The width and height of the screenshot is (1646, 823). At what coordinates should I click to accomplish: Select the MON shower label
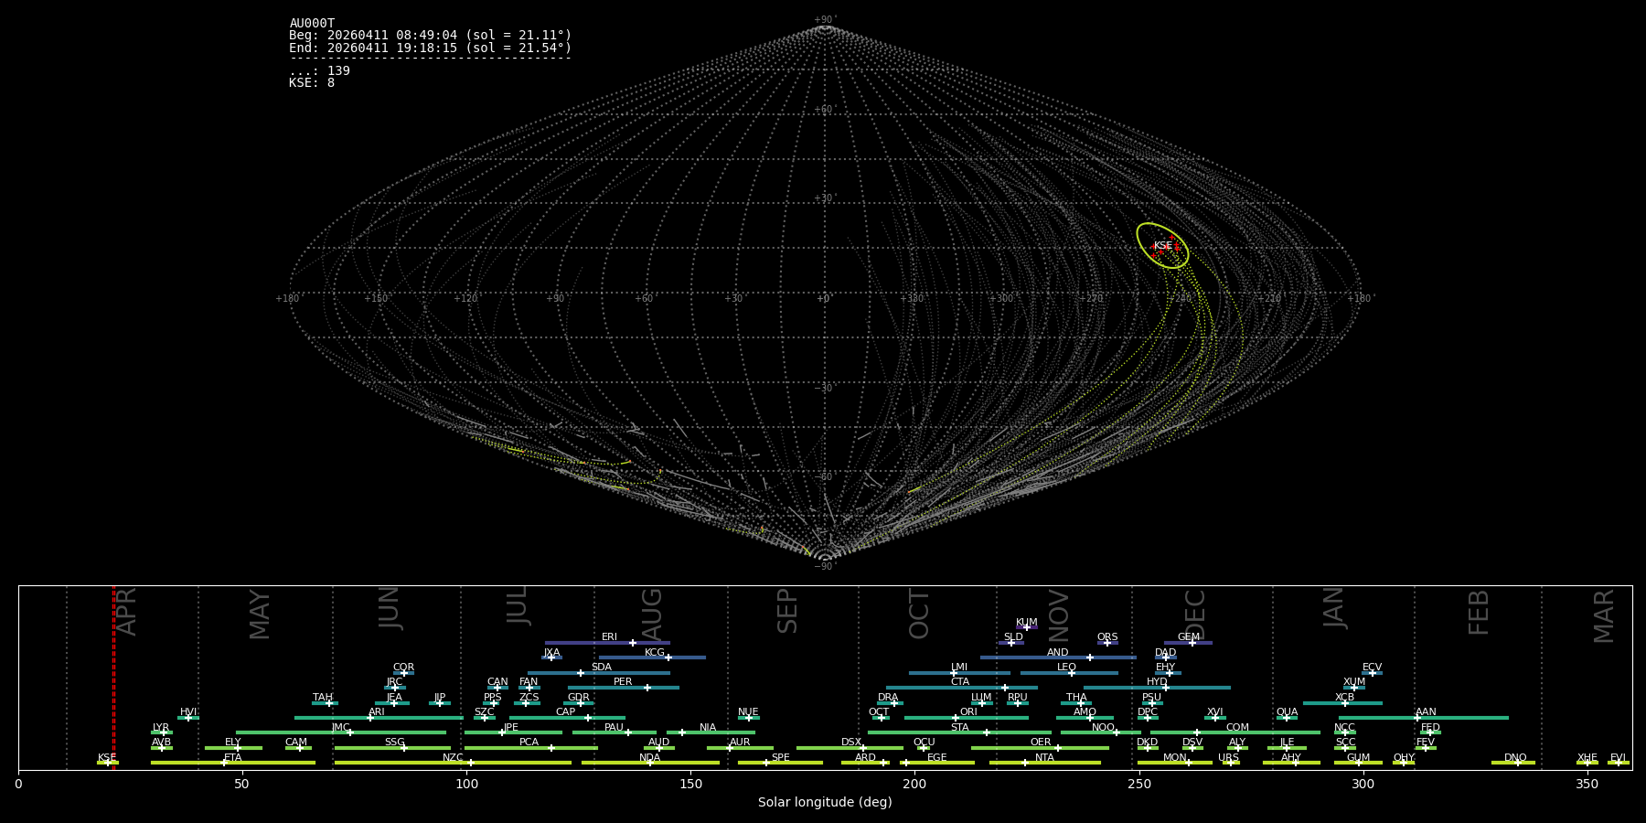pos(1174,758)
